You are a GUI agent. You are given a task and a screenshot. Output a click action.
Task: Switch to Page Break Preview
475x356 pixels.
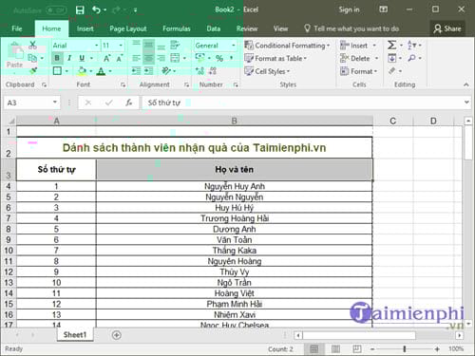point(357,348)
